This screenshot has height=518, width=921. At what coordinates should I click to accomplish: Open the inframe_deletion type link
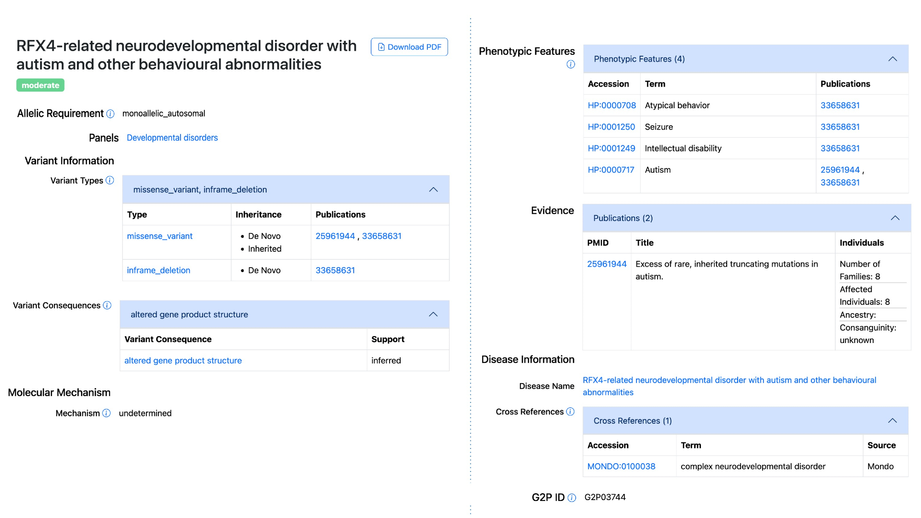pyautogui.click(x=158, y=270)
